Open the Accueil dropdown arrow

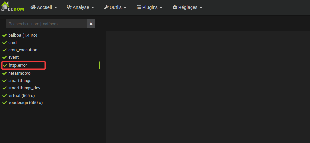pyautogui.click(x=56, y=8)
